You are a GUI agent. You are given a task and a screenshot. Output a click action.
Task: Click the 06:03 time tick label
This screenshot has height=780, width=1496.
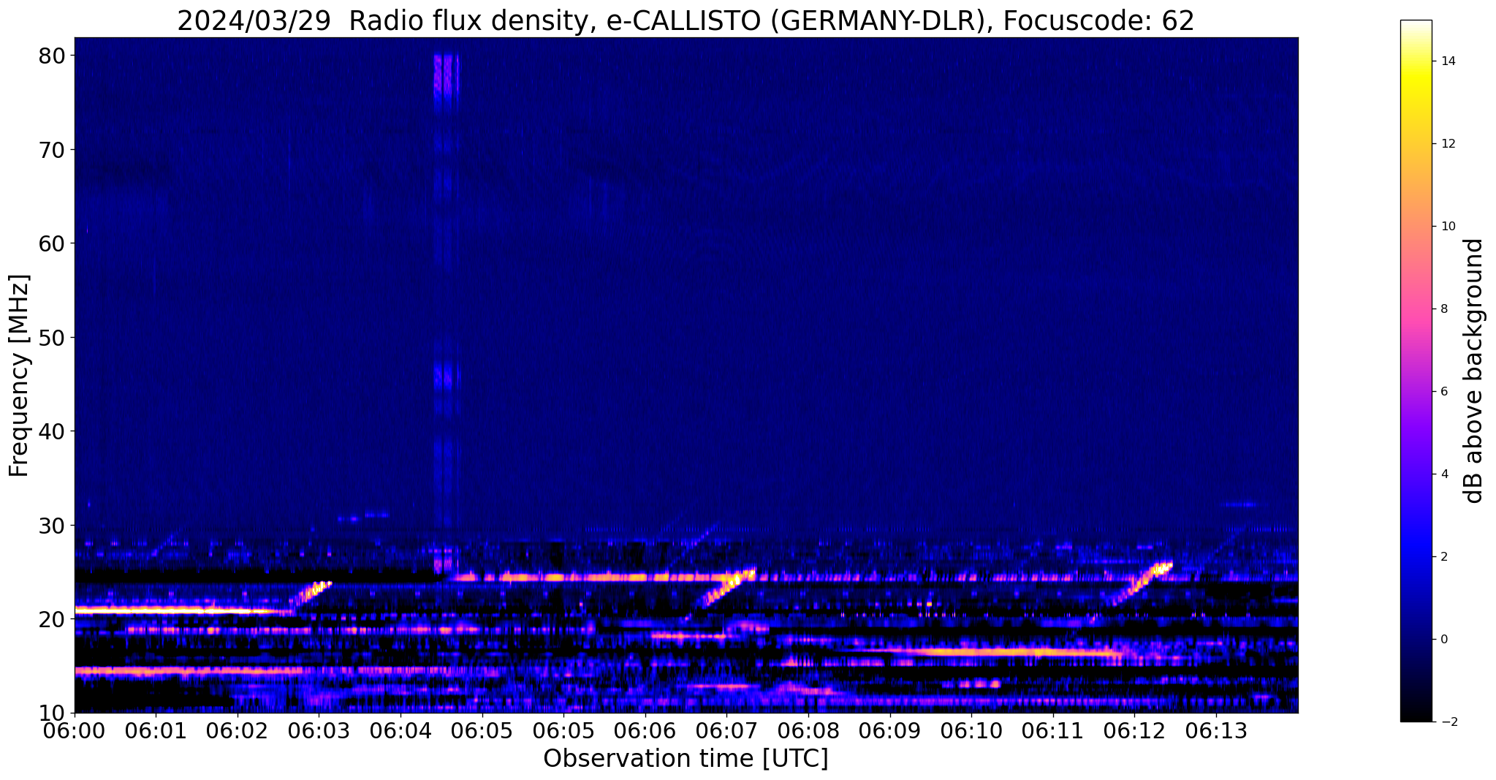tap(319, 732)
